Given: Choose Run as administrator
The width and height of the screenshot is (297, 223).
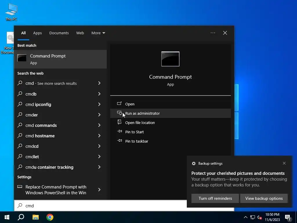Looking at the screenshot, I should pyautogui.click(x=170, y=113).
